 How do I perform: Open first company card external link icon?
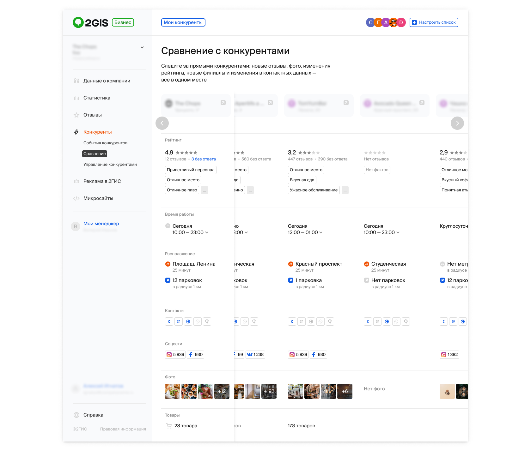[223, 103]
